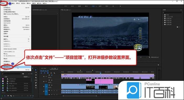184x100 pixels.
Task: Open the 帮助(H) menu
Action: pos(45,3)
